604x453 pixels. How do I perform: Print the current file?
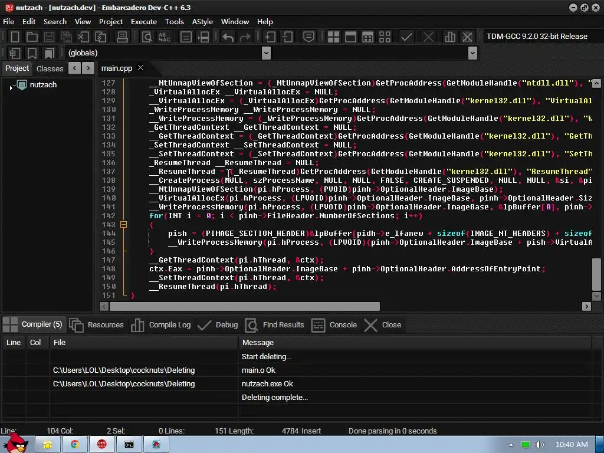coord(122,37)
